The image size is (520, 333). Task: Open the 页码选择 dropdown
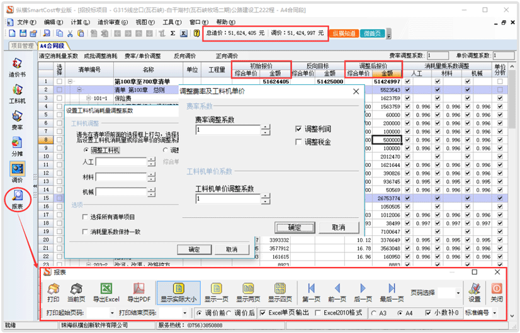pyautogui.click(x=458, y=293)
